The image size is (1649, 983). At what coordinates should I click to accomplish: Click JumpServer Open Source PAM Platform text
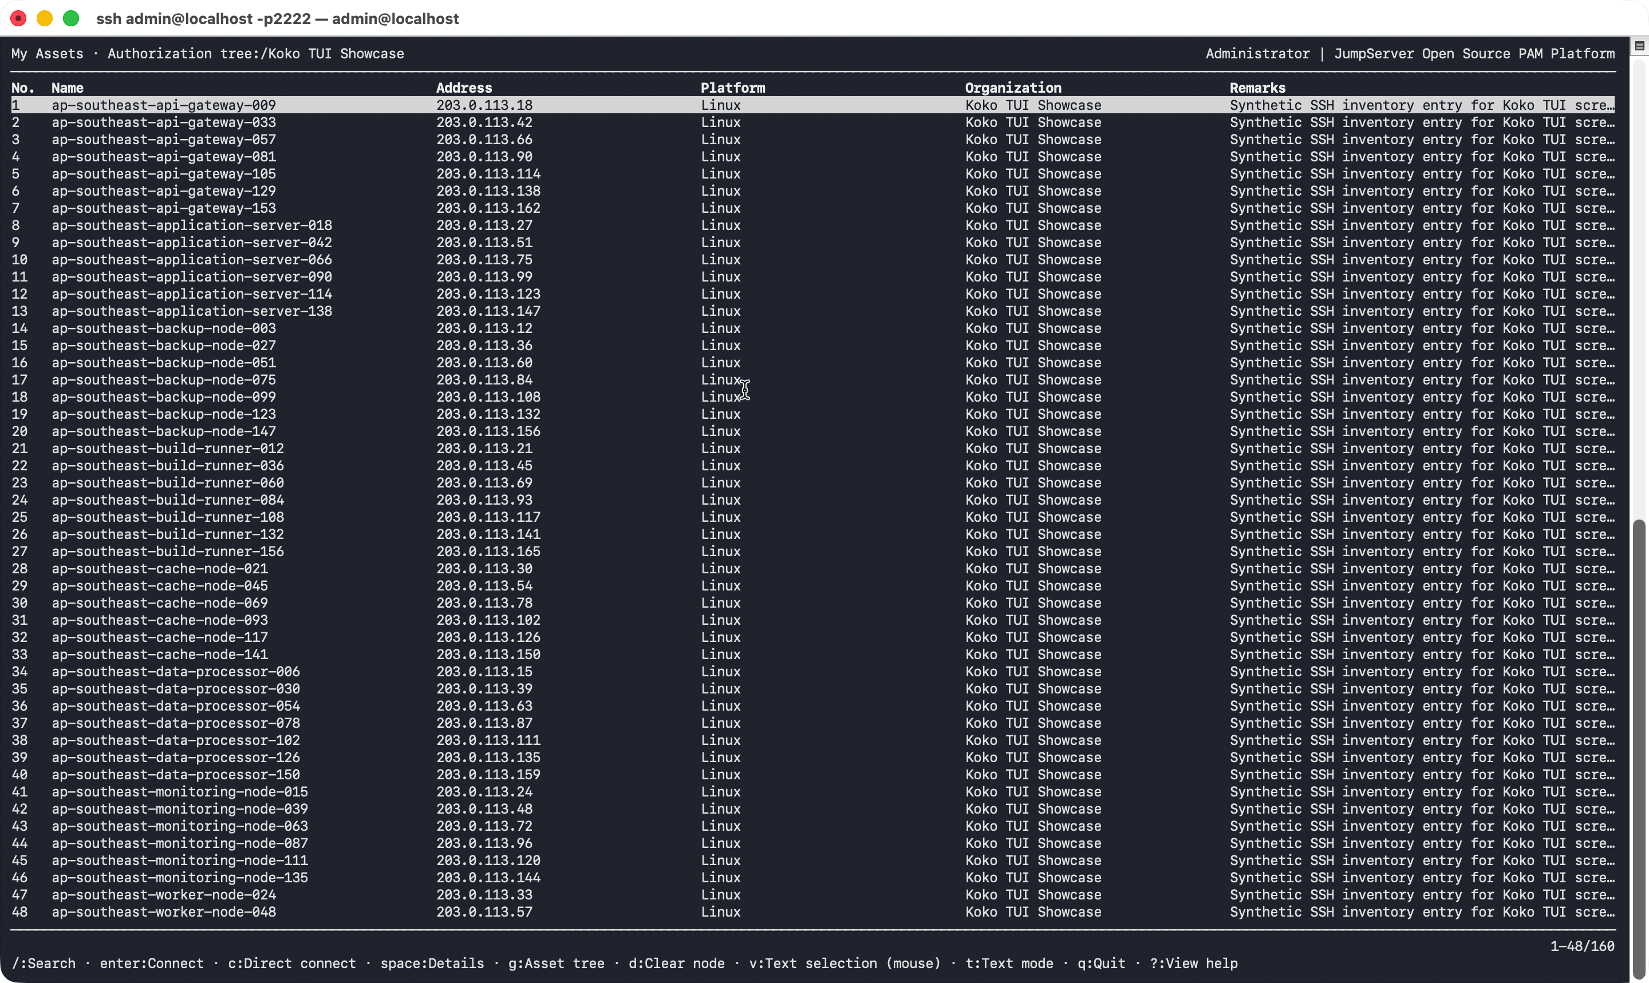click(1474, 54)
